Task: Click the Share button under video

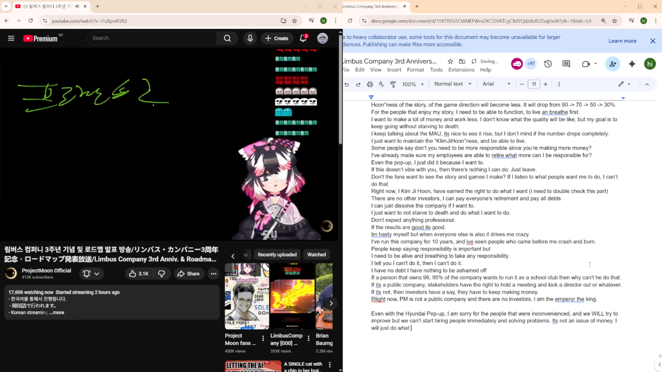Action: (x=188, y=274)
